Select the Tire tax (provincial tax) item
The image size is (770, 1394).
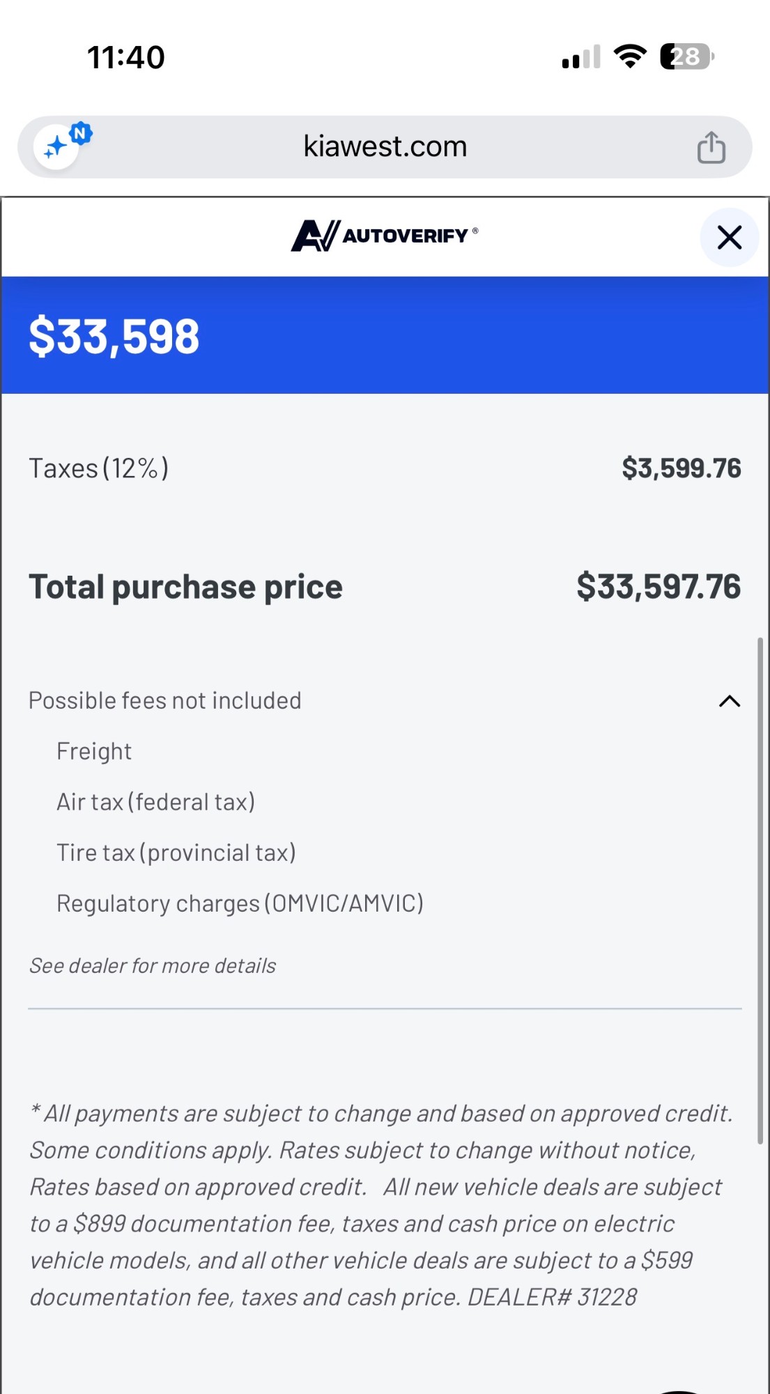[x=176, y=853]
